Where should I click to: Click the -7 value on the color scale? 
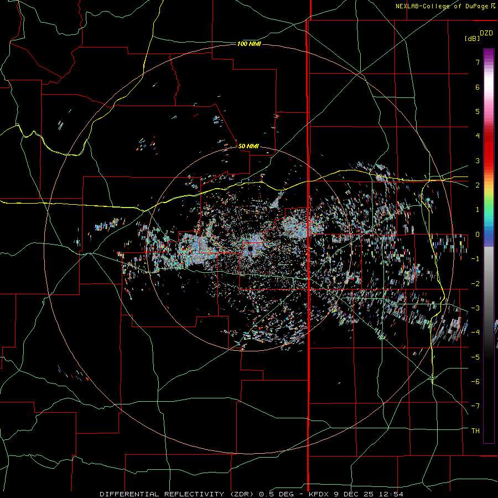point(475,406)
